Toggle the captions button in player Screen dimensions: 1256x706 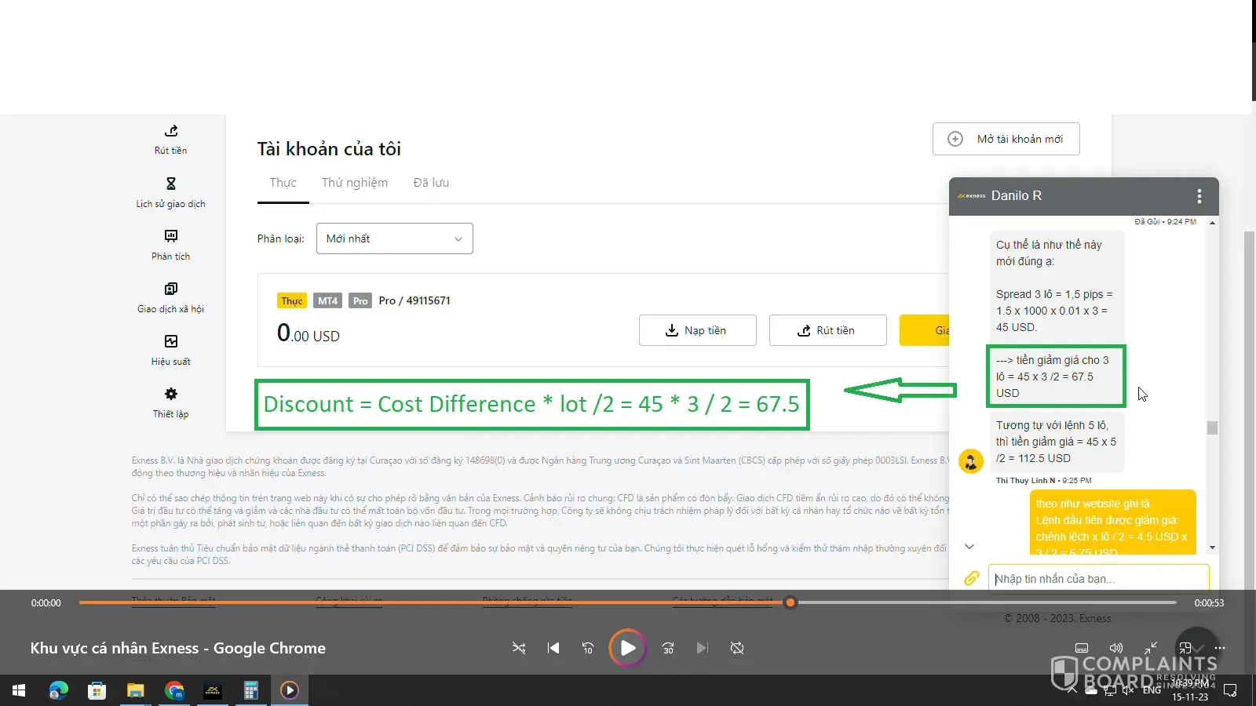pyautogui.click(x=1081, y=648)
